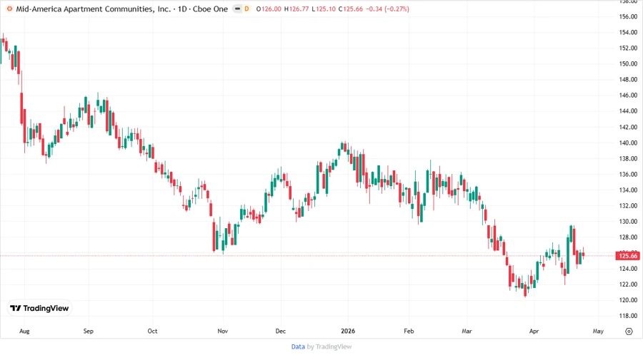This screenshot has width=643, height=355.
Task: Click the 152.00 price axis label
Action: 628,48
